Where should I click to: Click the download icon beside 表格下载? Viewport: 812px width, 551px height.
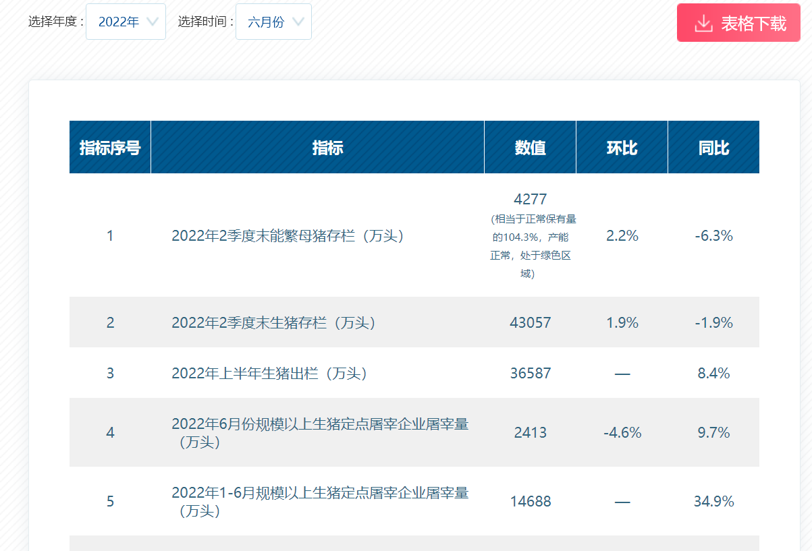click(703, 24)
